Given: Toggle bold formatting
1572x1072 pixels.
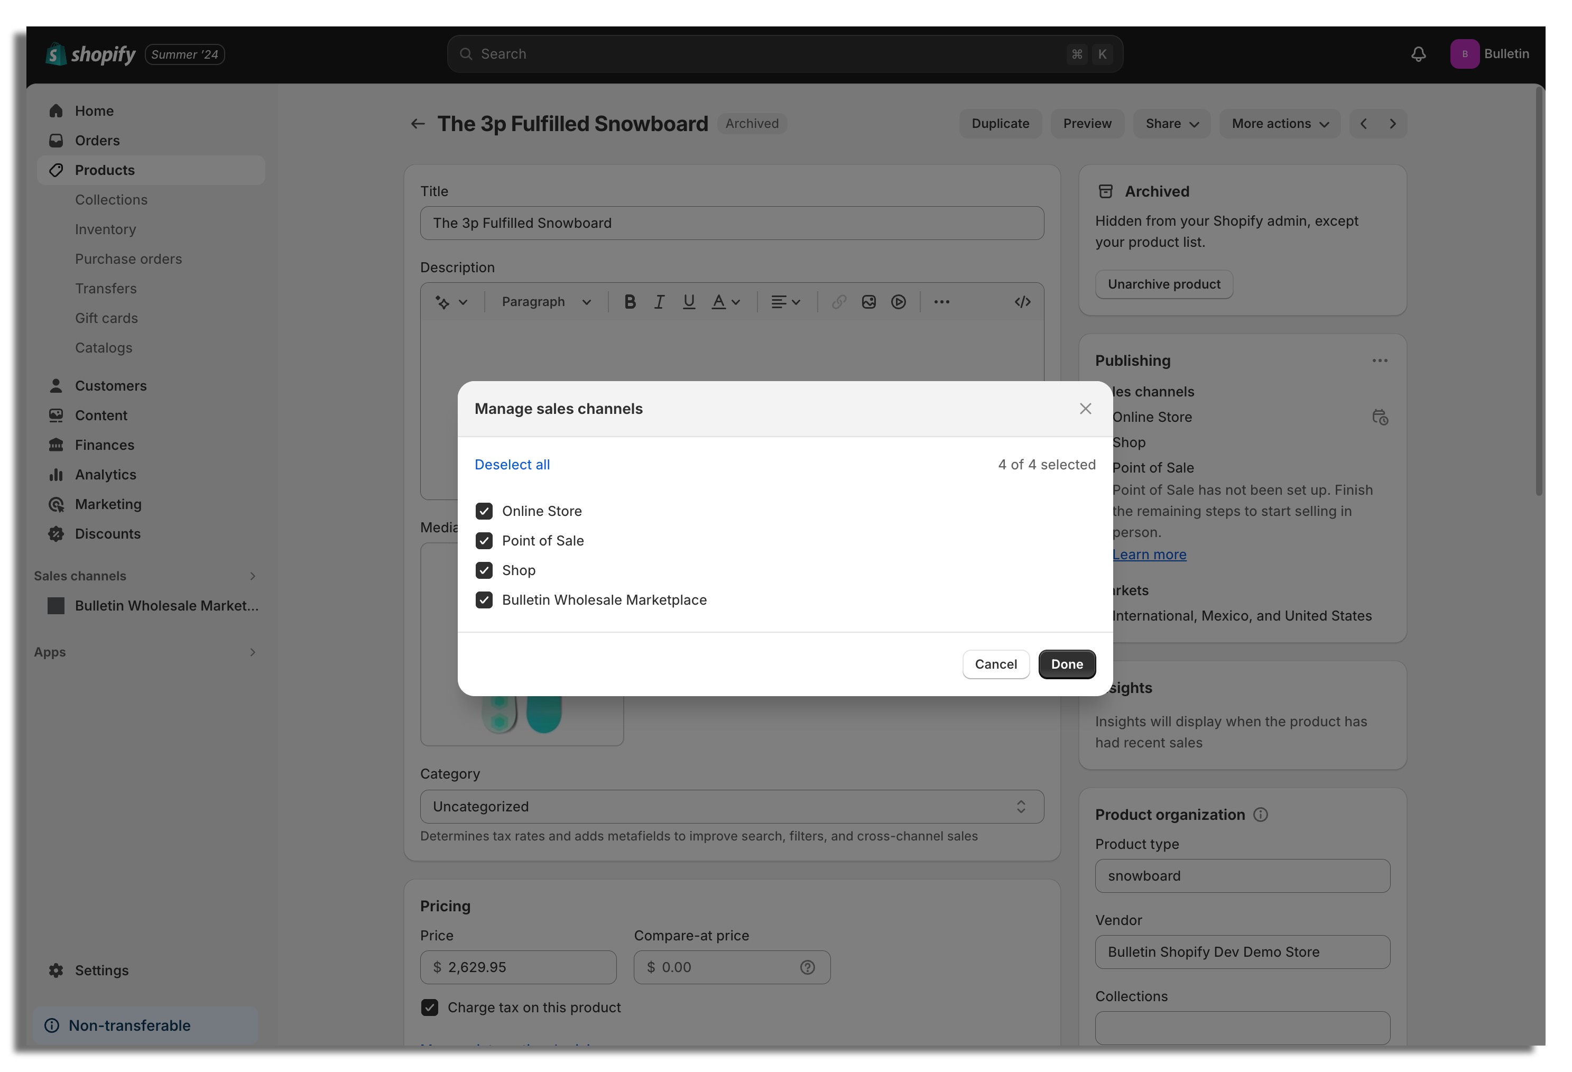Looking at the screenshot, I should (630, 302).
